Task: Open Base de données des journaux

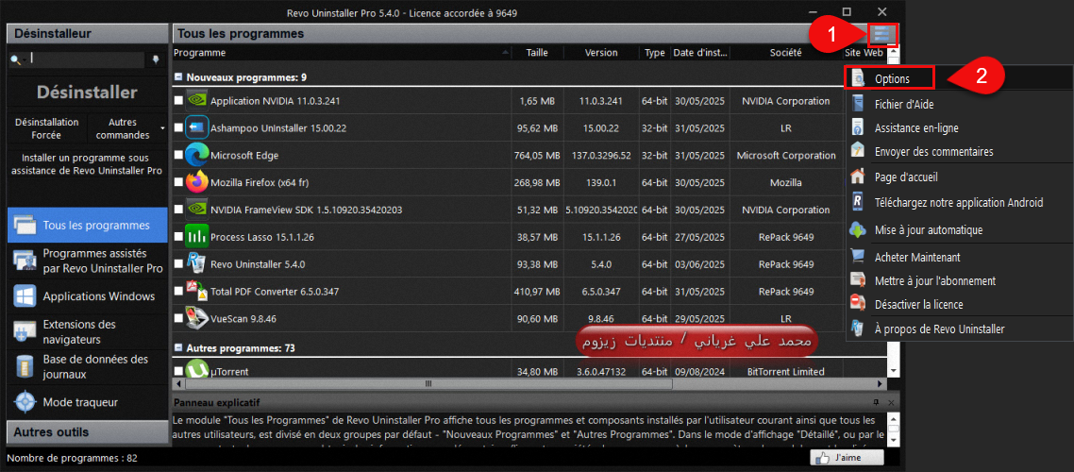Action: coord(87,366)
